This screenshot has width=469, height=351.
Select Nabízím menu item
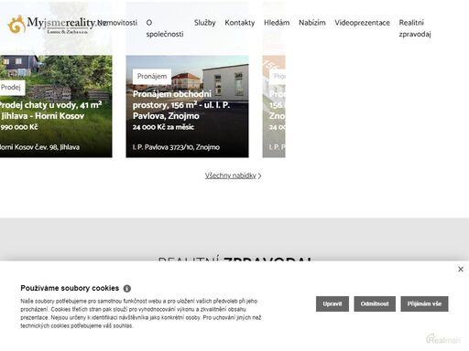point(312,23)
